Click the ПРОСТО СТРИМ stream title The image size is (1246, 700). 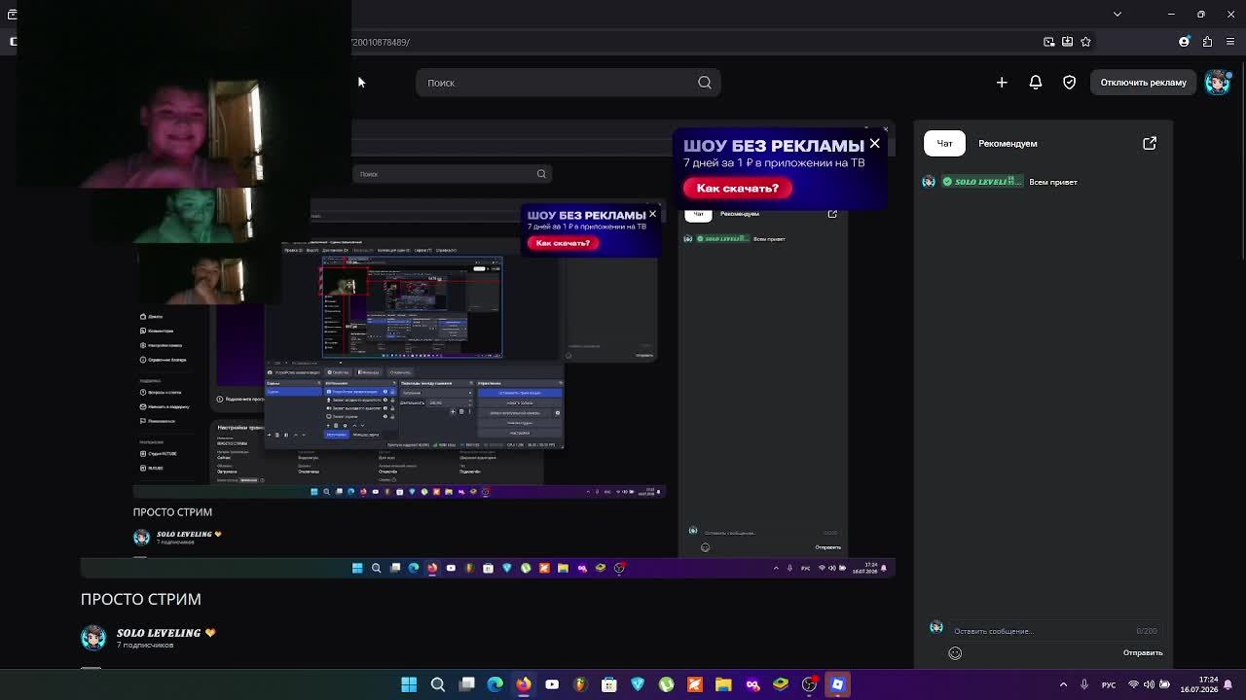tap(141, 599)
